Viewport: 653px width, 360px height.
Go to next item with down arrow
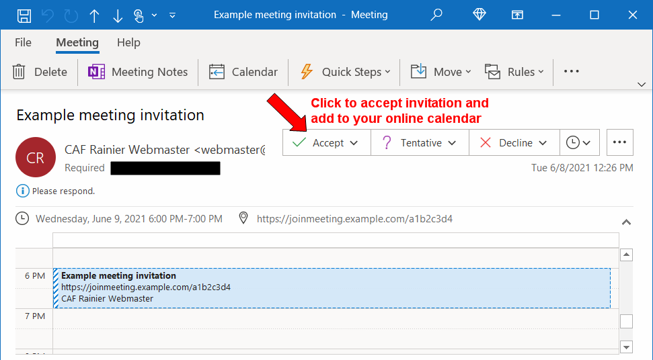click(x=118, y=15)
